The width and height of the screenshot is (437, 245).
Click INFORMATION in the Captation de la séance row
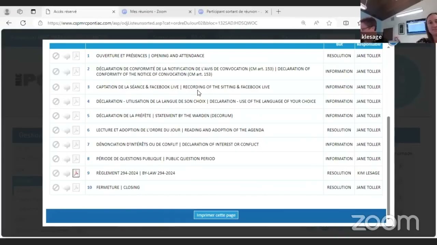(x=339, y=87)
